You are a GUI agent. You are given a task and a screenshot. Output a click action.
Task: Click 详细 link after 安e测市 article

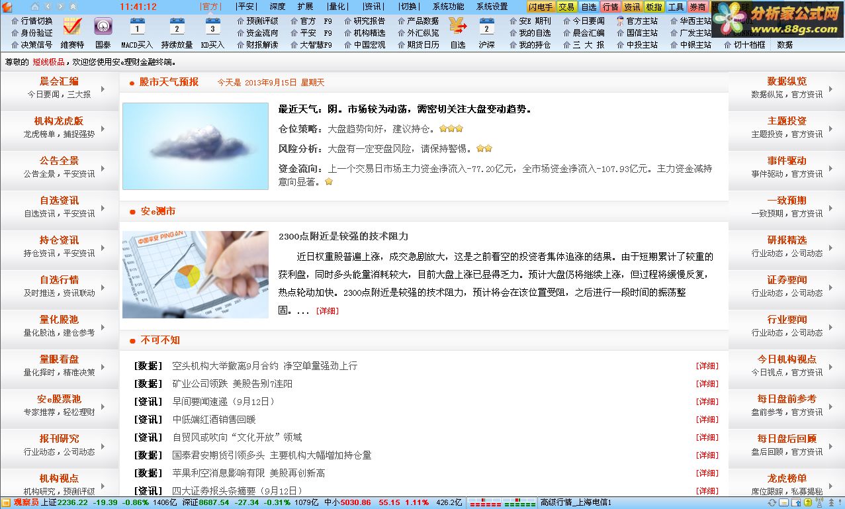pyautogui.click(x=327, y=310)
